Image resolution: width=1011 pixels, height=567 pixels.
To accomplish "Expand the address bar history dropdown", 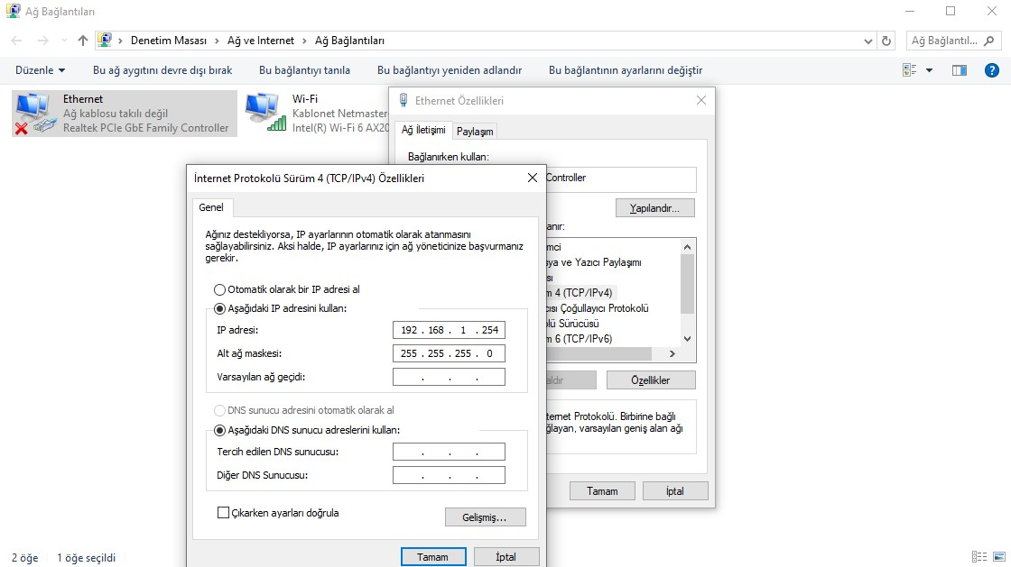I will 867,41.
